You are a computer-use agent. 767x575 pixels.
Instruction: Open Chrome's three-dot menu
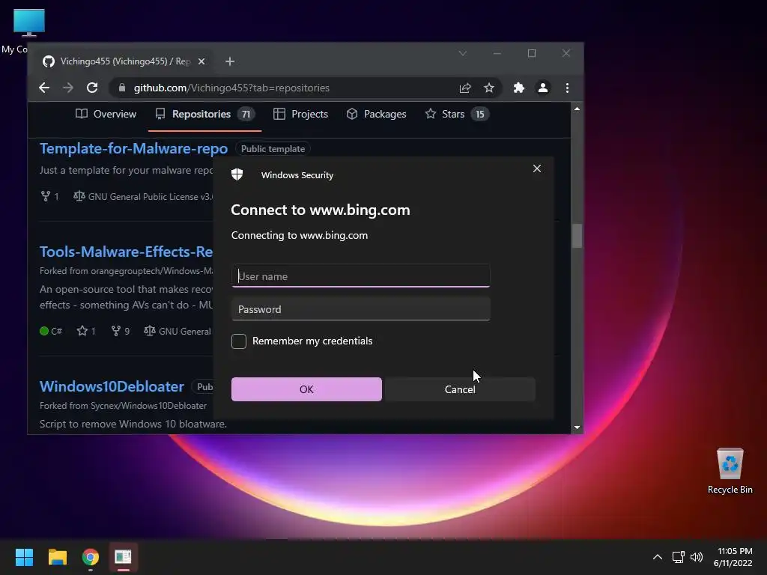(x=568, y=88)
